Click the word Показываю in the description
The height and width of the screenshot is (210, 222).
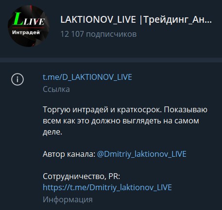(186, 110)
